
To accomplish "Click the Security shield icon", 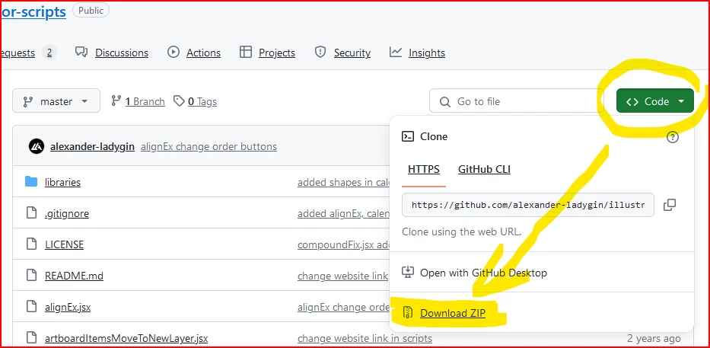I will 320,52.
